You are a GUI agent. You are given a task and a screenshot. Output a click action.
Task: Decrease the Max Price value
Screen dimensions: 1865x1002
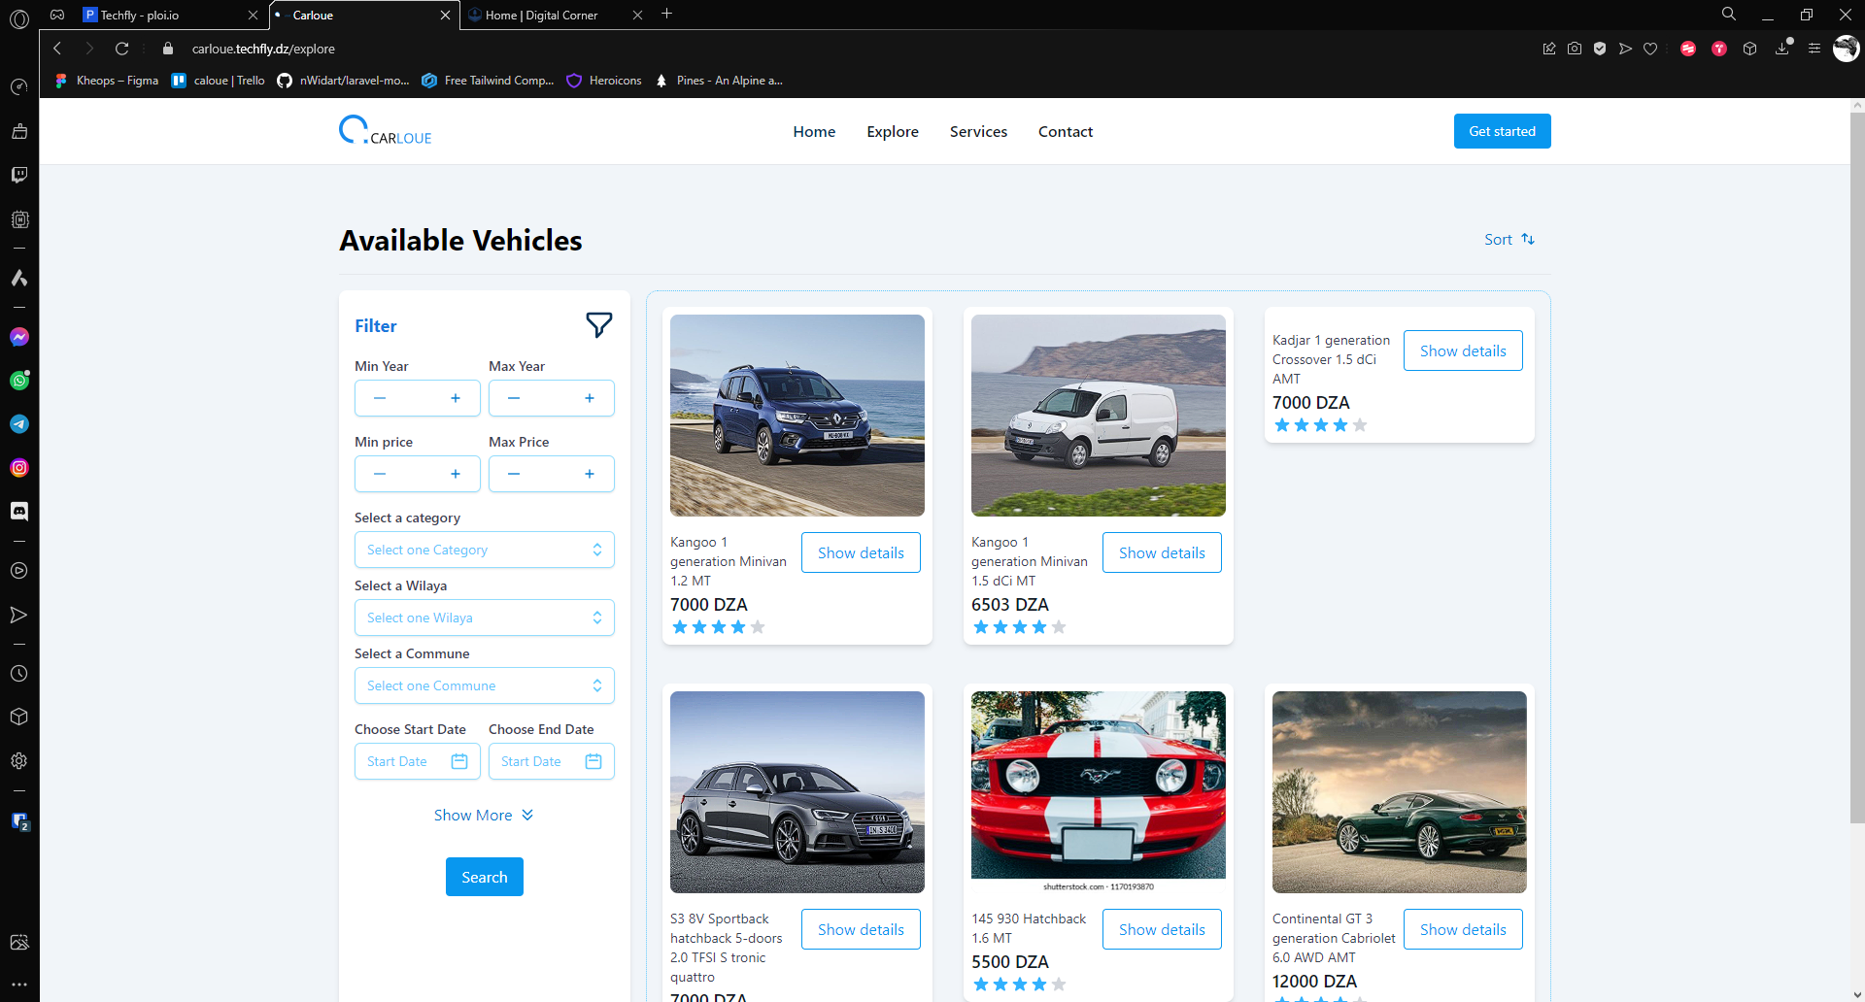514,474
